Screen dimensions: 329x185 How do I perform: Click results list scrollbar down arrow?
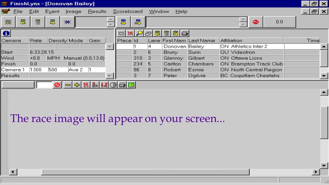(324, 76)
